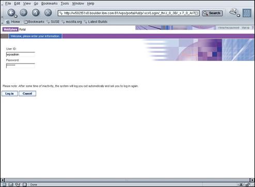255x187 pixels.
Task: Click into the URL address bar
Action: click(x=129, y=13)
